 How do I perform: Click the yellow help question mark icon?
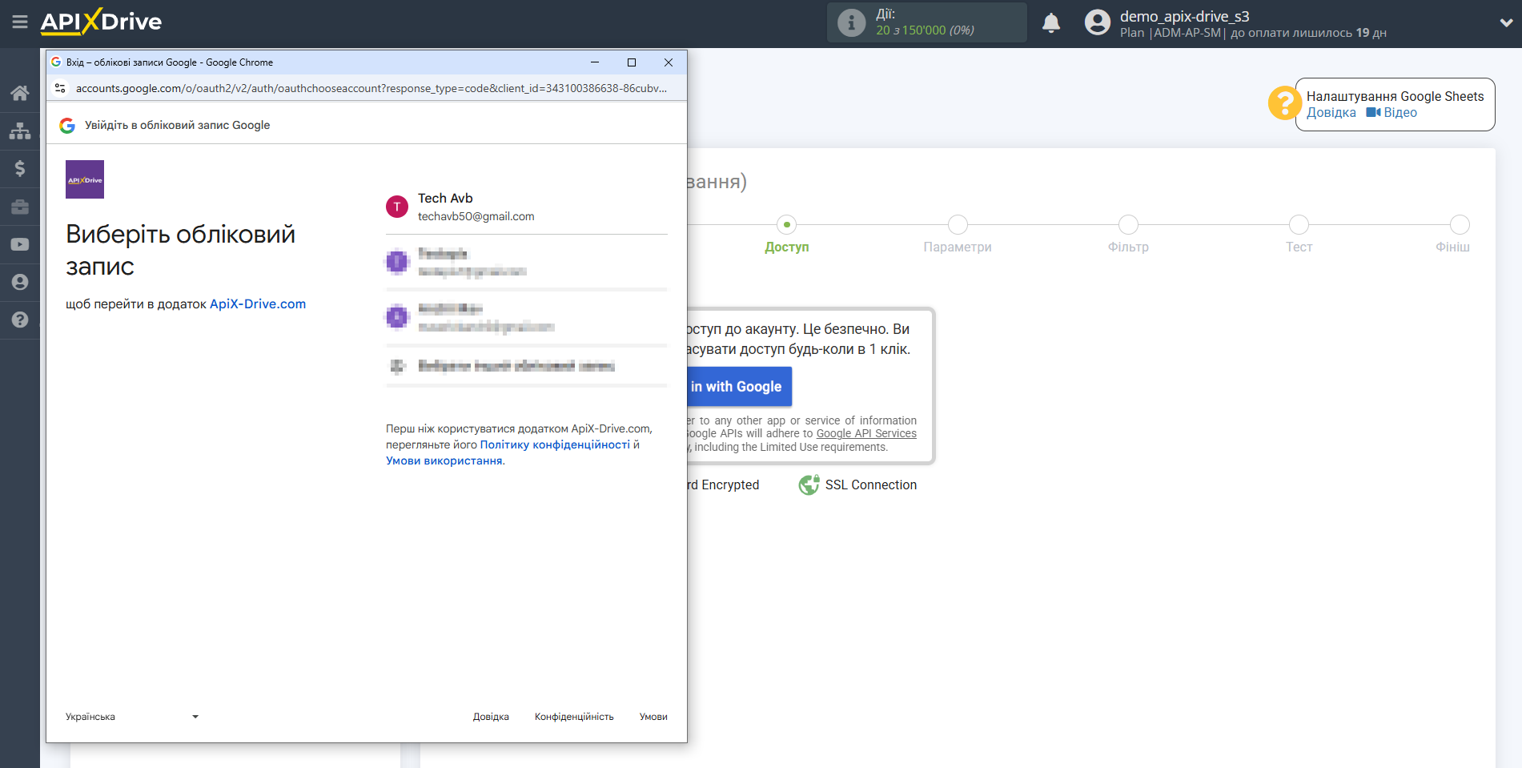(1284, 103)
